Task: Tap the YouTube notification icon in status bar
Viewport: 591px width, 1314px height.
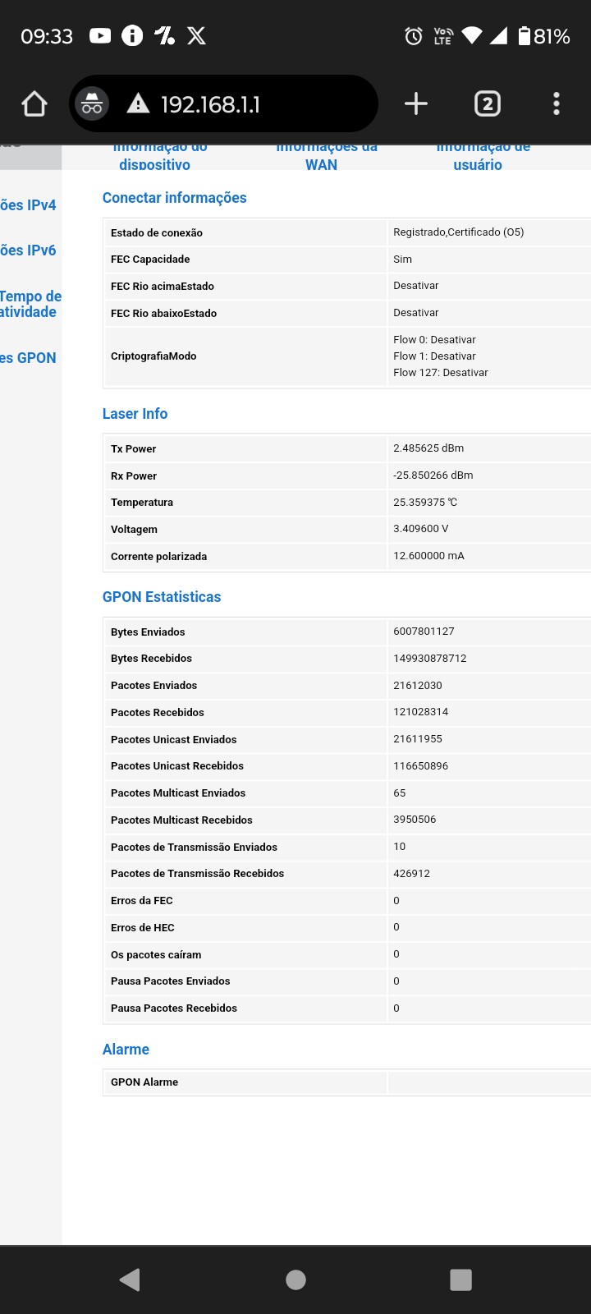Action: (100, 36)
